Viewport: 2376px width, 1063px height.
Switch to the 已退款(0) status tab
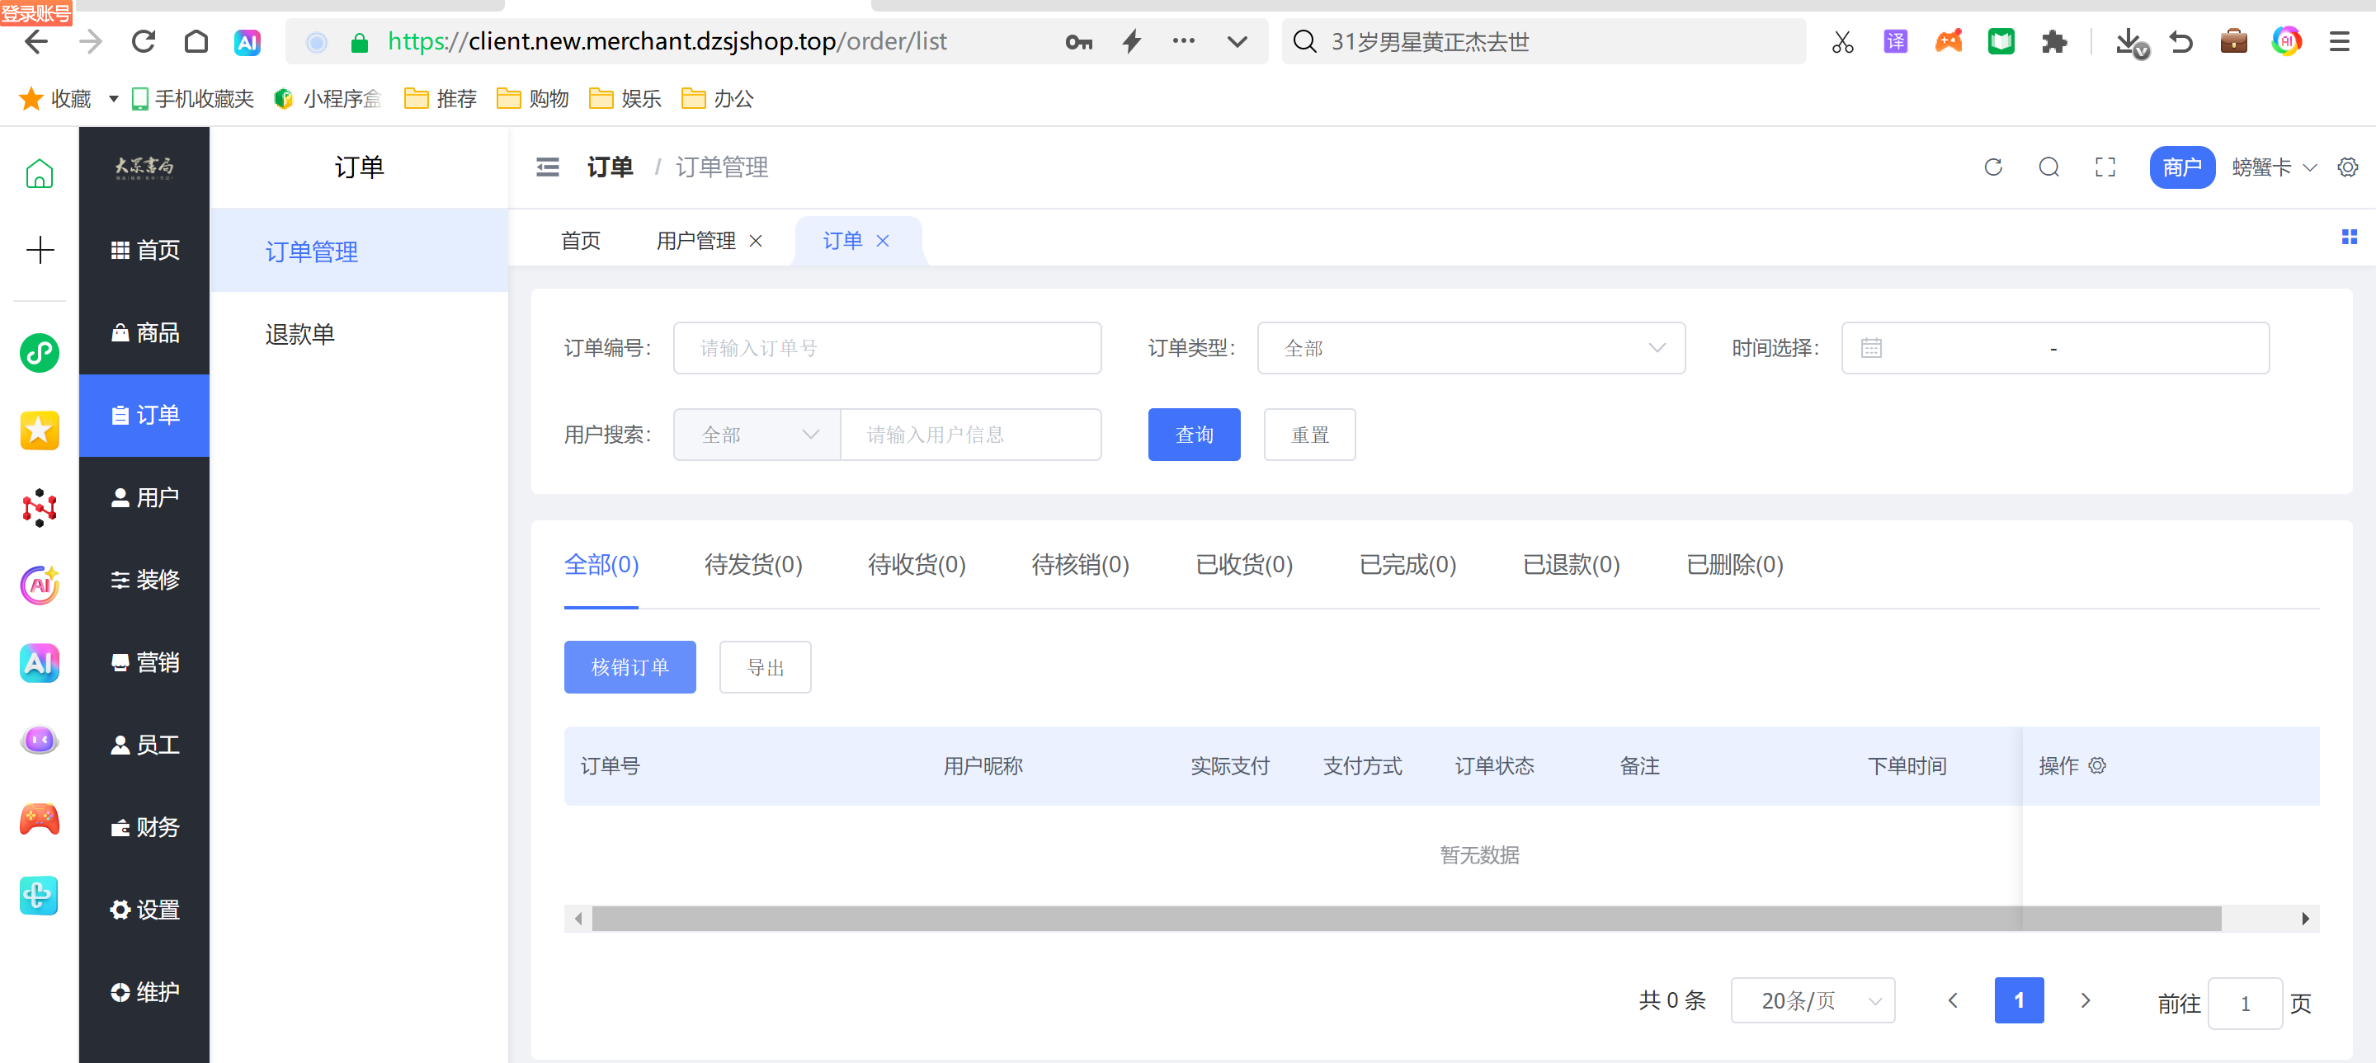click(x=1572, y=564)
